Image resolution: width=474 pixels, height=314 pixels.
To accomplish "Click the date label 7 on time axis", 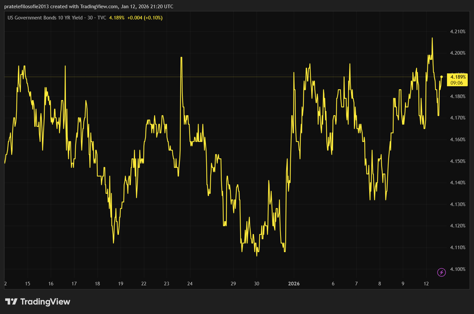I will click(356, 284).
